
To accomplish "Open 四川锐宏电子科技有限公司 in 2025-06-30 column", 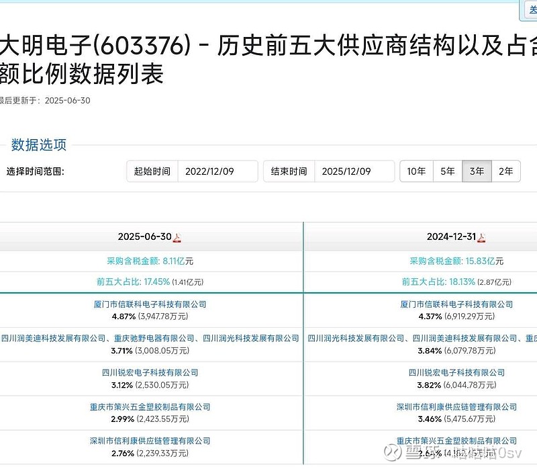I will (150, 373).
